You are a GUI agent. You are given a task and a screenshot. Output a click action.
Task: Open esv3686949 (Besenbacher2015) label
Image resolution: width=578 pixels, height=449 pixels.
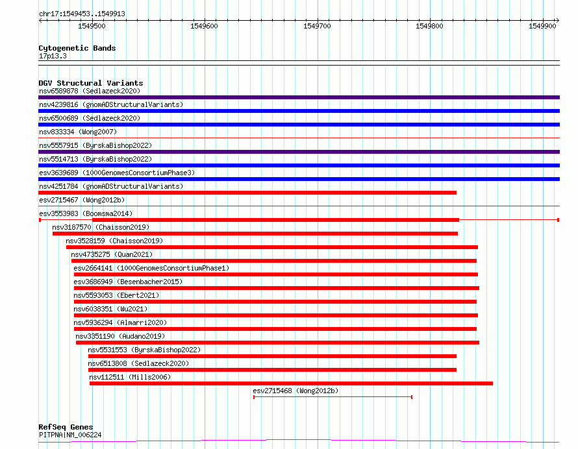(x=128, y=282)
